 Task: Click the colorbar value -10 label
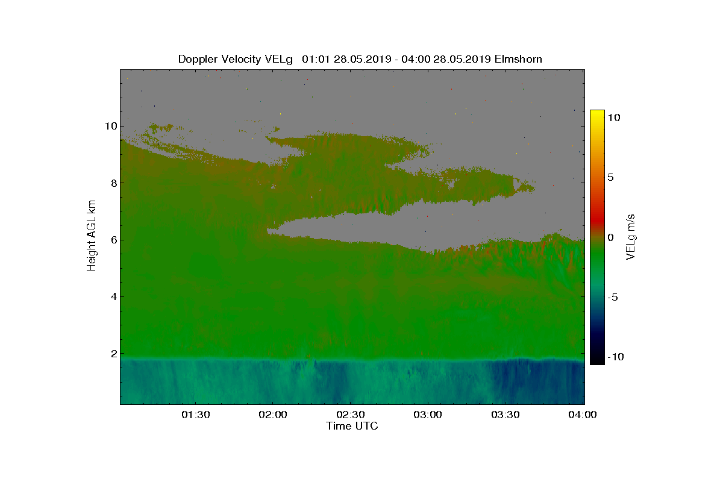pyautogui.click(x=615, y=357)
